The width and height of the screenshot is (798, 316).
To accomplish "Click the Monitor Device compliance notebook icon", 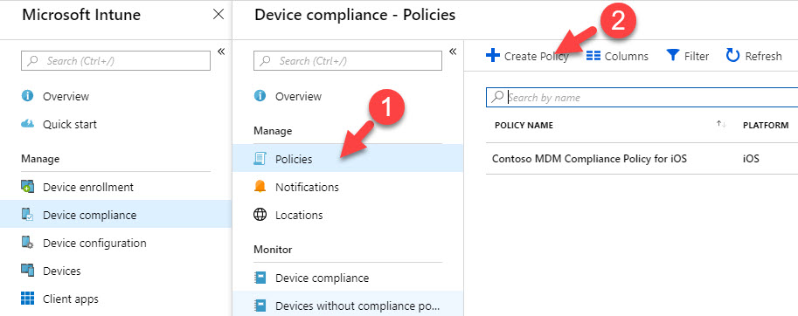I will (260, 278).
